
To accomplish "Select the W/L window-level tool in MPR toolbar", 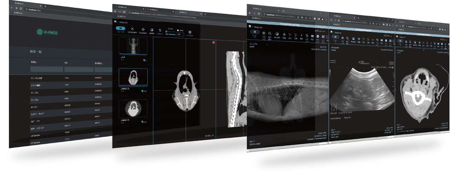I will [152, 30].
